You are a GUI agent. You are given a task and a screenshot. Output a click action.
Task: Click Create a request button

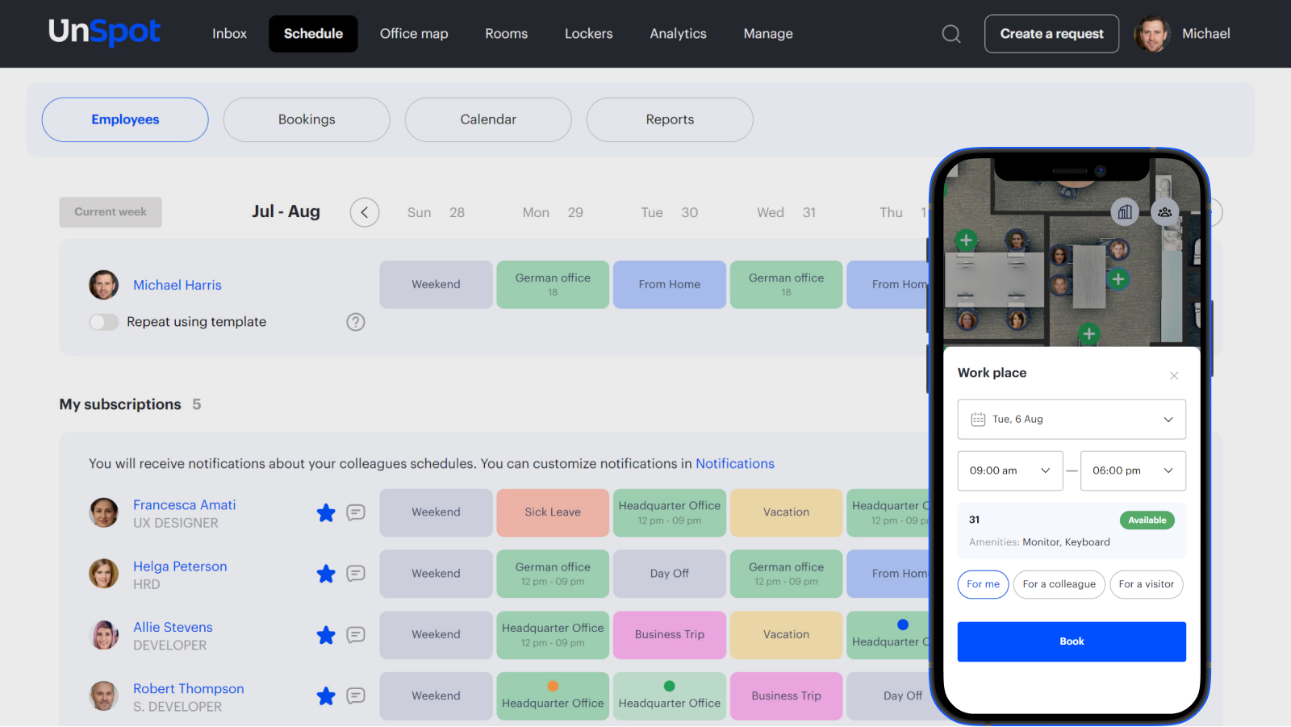pyautogui.click(x=1051, y=34)
